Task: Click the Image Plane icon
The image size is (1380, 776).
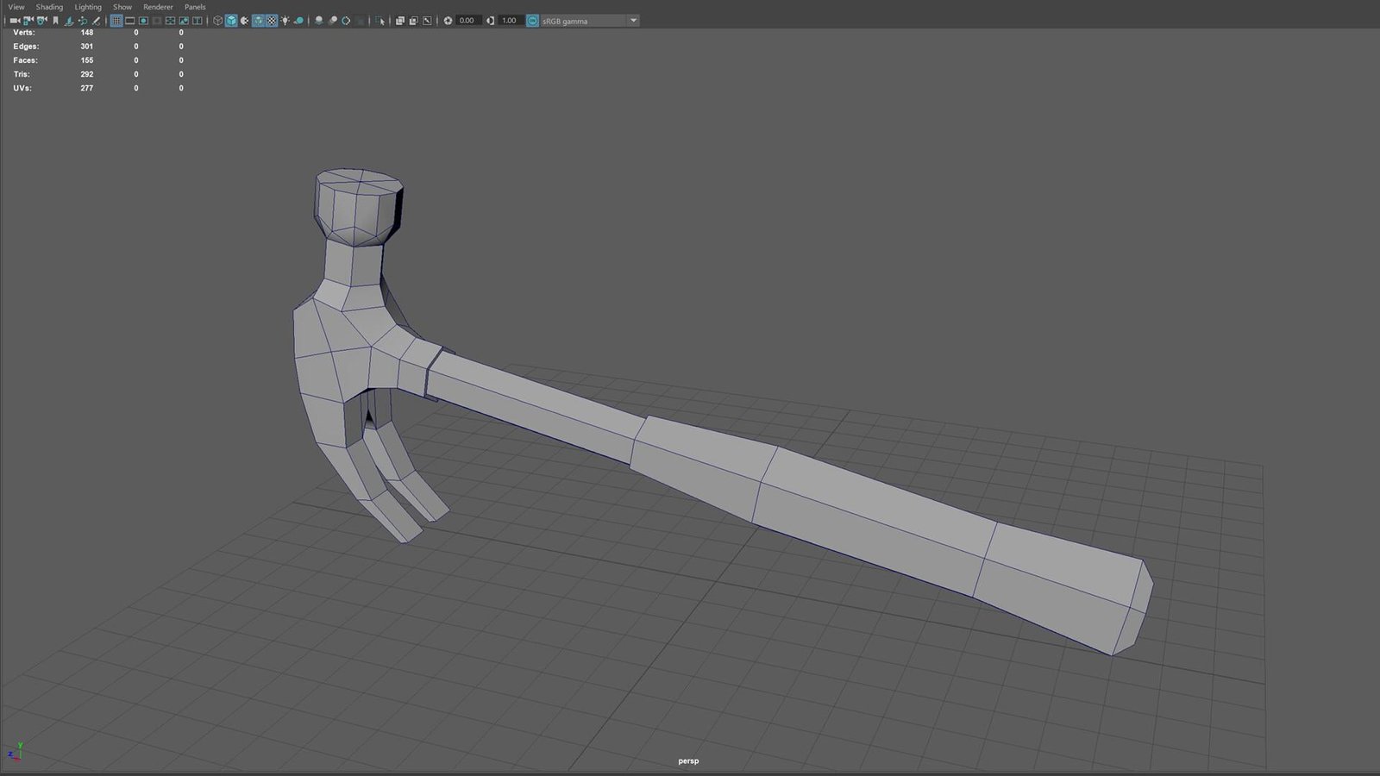Action: 69,21
